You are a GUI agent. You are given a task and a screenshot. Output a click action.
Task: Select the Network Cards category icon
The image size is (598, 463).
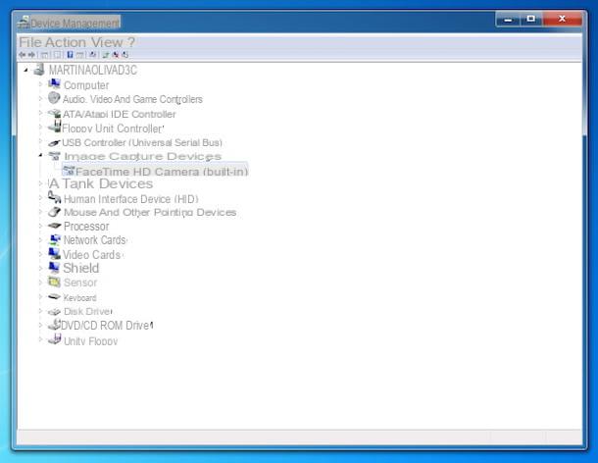pyautogui.click(x=55, y=239)
